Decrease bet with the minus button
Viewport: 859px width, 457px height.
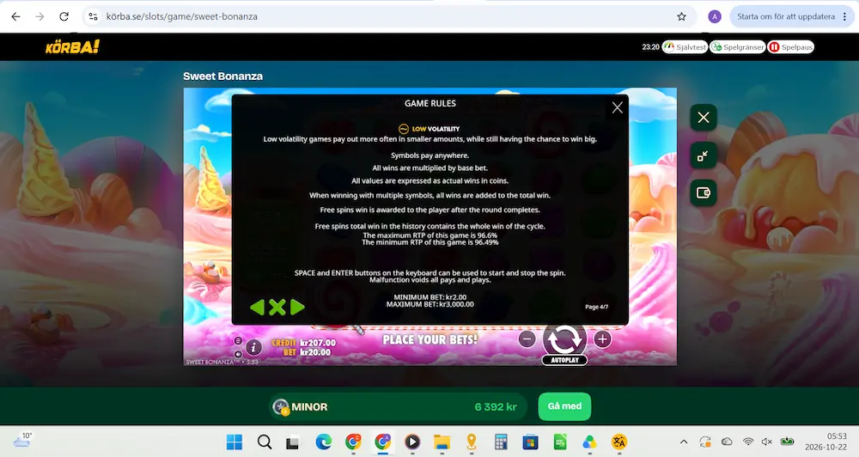coord(527,339)
